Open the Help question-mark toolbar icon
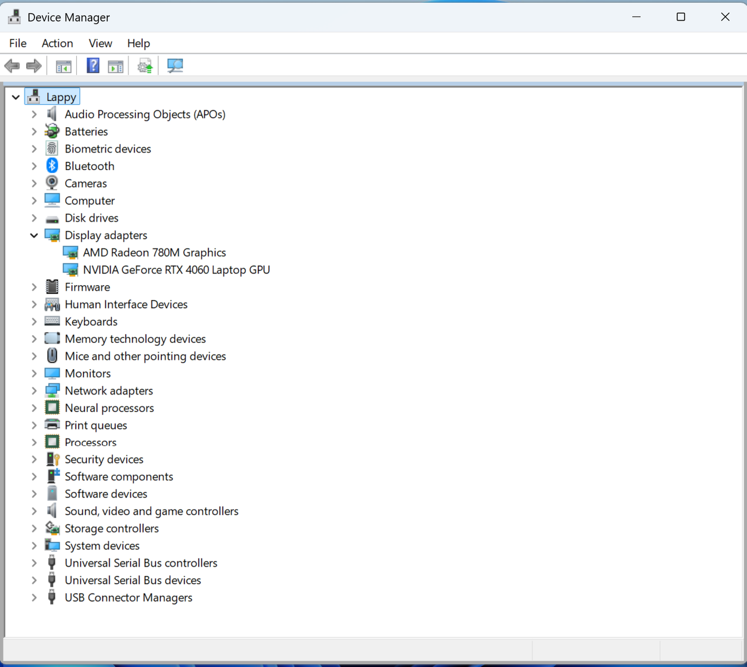Image resolution: width=747 pixels, height=667 pixels. tap(93, 66)
